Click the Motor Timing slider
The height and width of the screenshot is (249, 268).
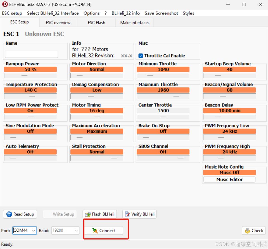(x=97, y=117)
